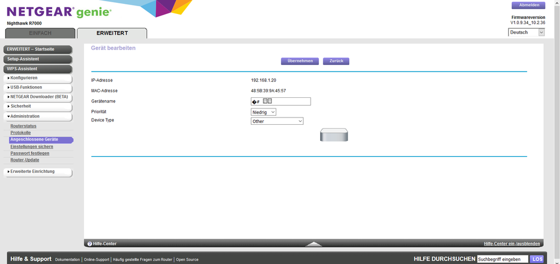
Task: Expand the Sicherheit menu section
Action: [x=38, y=106]
